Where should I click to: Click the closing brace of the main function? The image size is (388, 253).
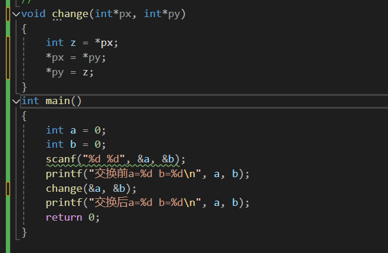[x=24, y=232]
